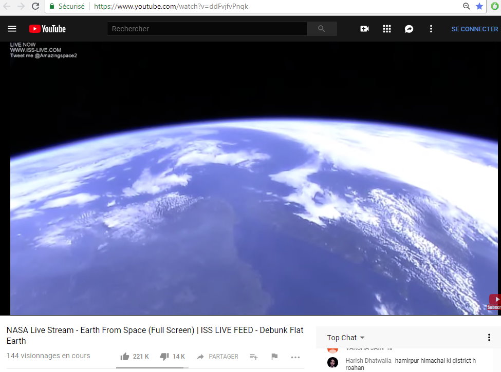Click the Subscribe watermark on the video

(x=495, y=302)
